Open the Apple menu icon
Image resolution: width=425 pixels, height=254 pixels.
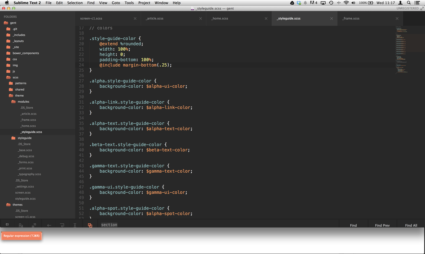(x=7, y=3)
